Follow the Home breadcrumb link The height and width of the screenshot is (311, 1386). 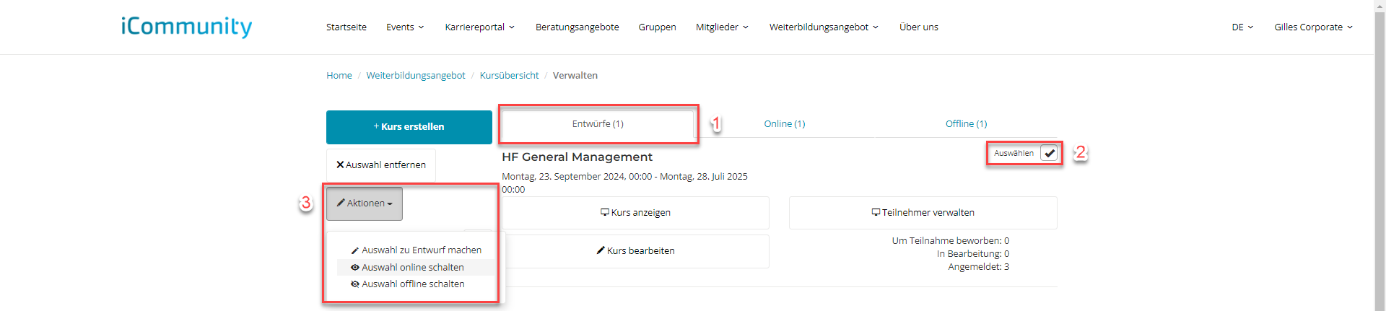[x=339, y=75]
